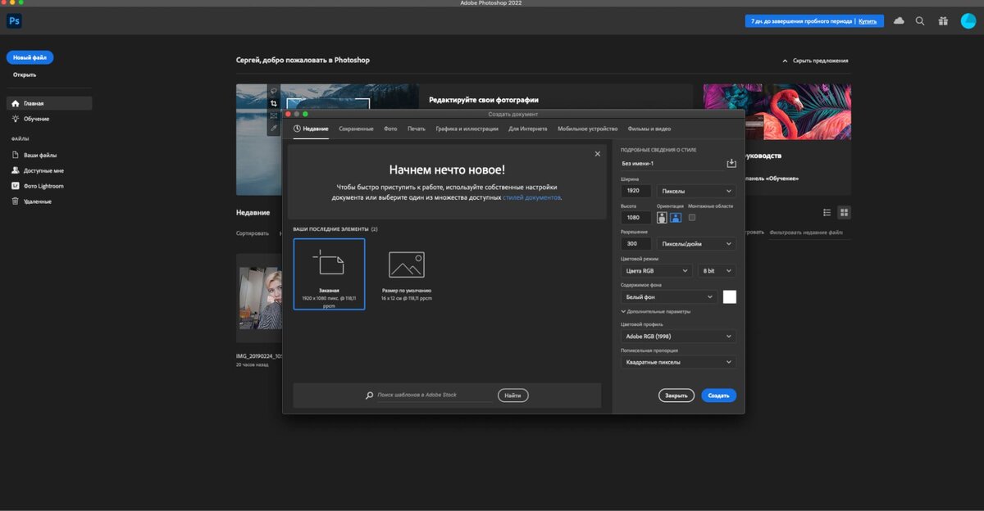Select portrait orientation

tap(662, 218)
